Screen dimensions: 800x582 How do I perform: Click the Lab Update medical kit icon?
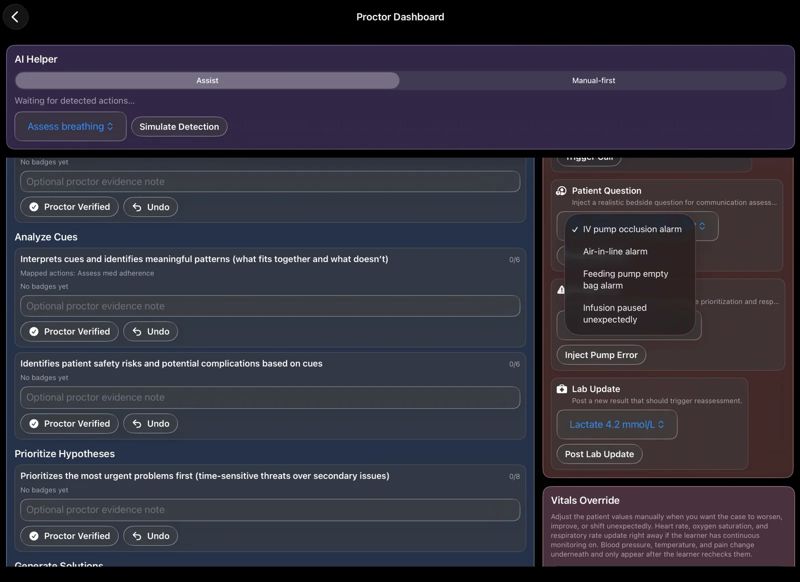(561, 389)
